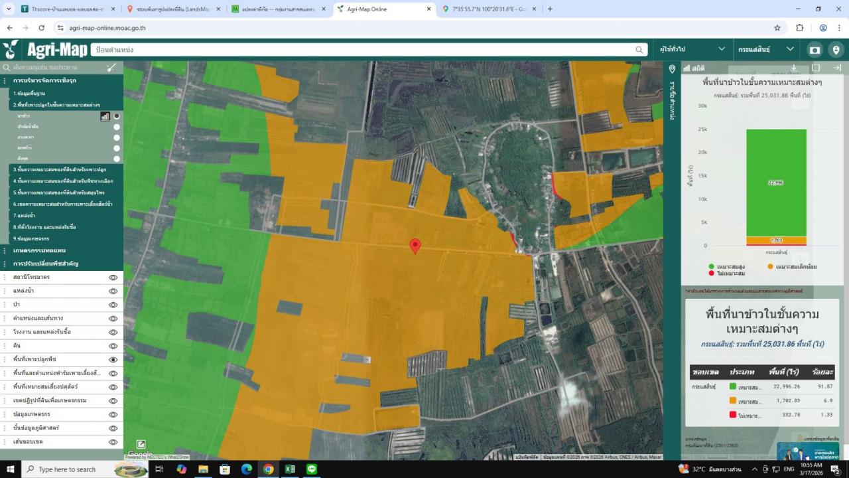Click the location pin button in header
Screen dimensions: 849x478
[x=836, y=50]
